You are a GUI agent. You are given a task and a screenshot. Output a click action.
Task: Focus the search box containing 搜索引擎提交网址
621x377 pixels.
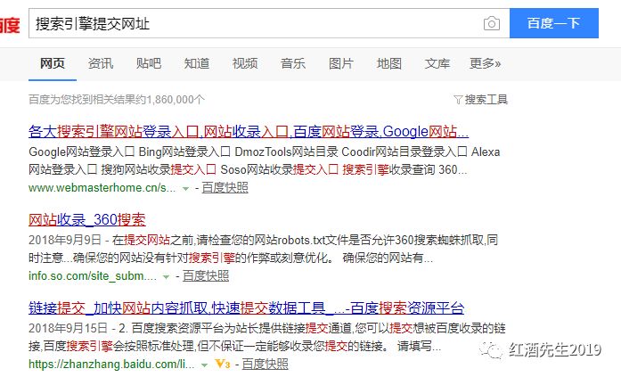269,23
